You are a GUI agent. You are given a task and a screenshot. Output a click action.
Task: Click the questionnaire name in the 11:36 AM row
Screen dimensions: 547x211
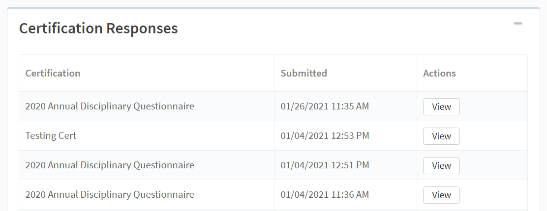110,194
